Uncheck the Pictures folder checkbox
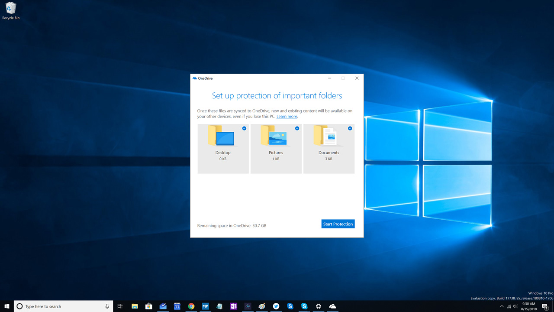 coord(297,128)
